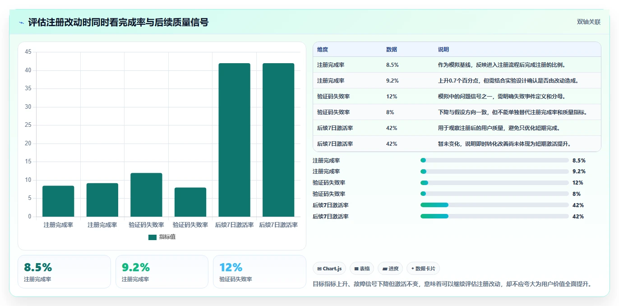Select the 数据卡片 chip
The width and height of the screenshot is (619, 306).
pyautogui.click(x=423, y=269)
